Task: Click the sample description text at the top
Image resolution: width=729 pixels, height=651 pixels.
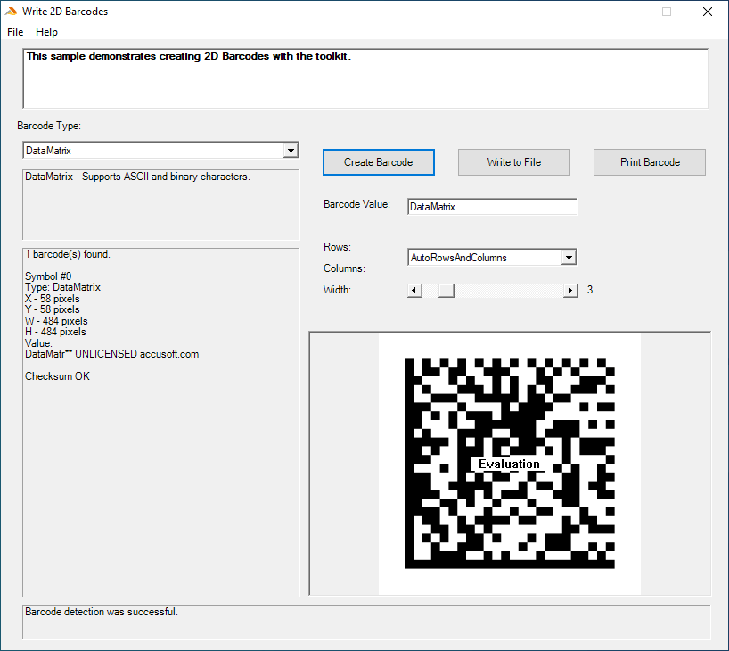Action: click(x=178, y=55)
